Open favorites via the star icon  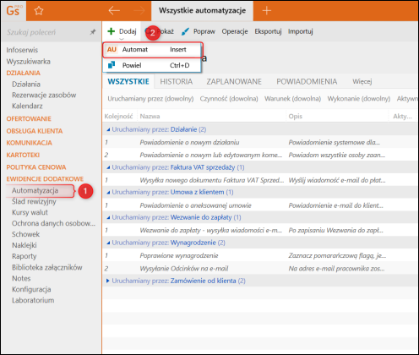point(39,11)
